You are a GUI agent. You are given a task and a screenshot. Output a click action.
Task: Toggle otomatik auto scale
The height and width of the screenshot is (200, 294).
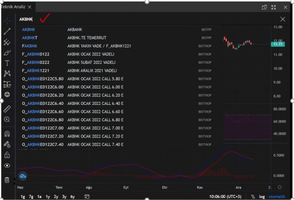tap(277, 197)
